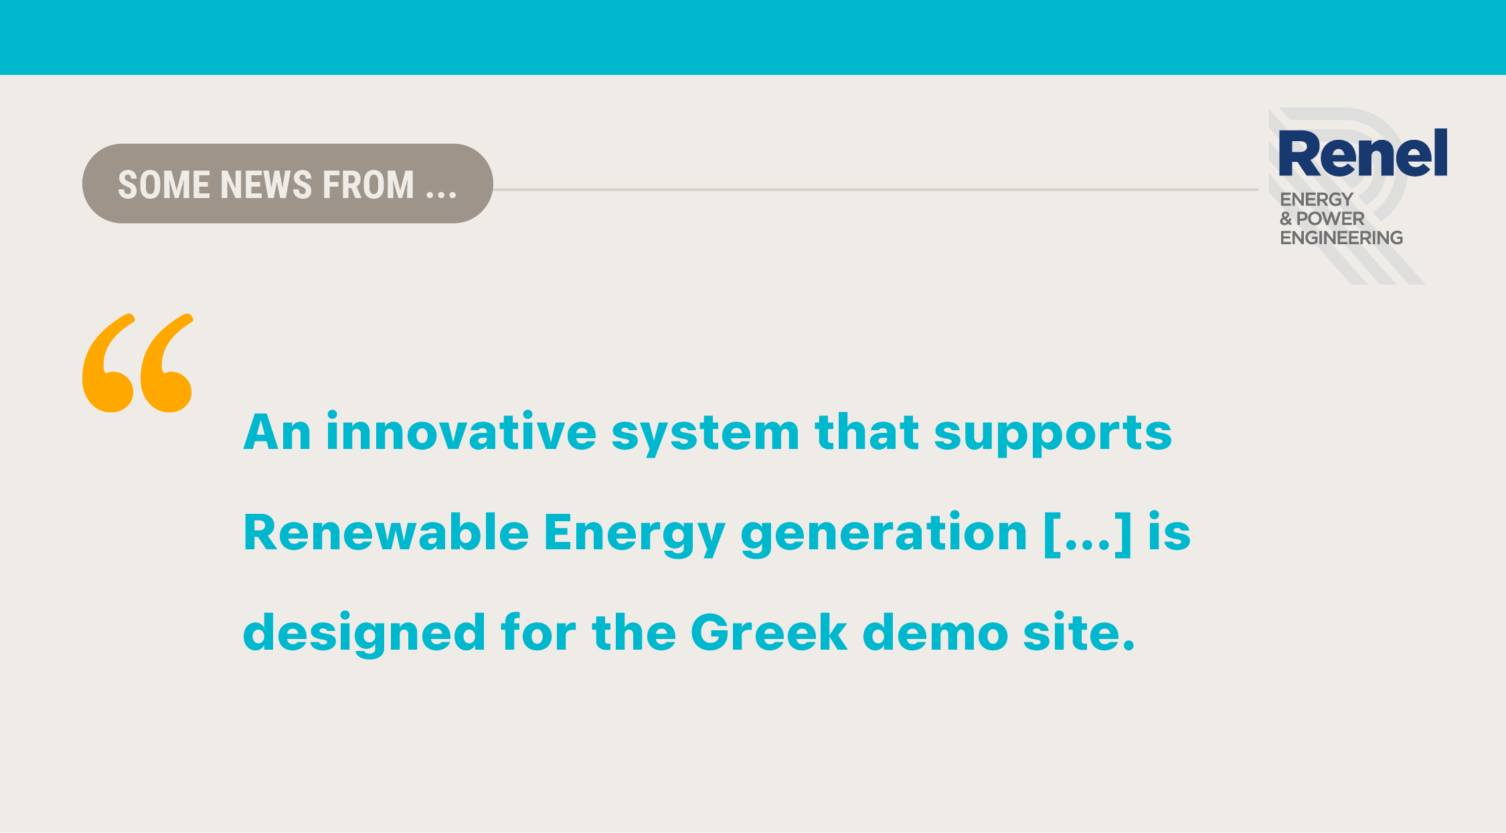Click the "[...]" bracketed ellipsis in quote
The height and width of the screenshot is (833, 1506).
[x=1088, y=533]
